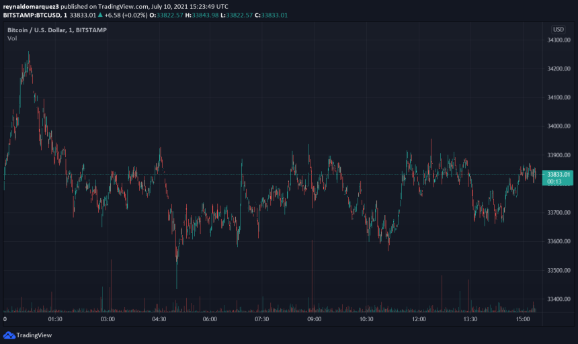Select the 15:00 time axis marker
This screenshot has width=578, height=344.
pos(522,320)
